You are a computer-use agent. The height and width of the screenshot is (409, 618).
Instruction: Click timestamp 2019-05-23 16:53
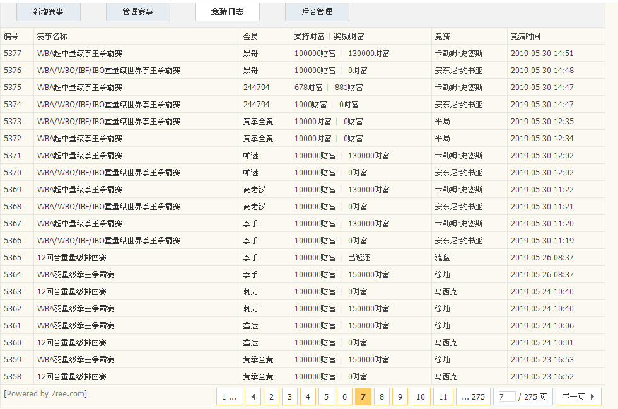(x=542, y=360)
